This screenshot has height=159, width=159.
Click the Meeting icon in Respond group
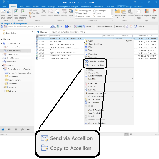point(64,11)
